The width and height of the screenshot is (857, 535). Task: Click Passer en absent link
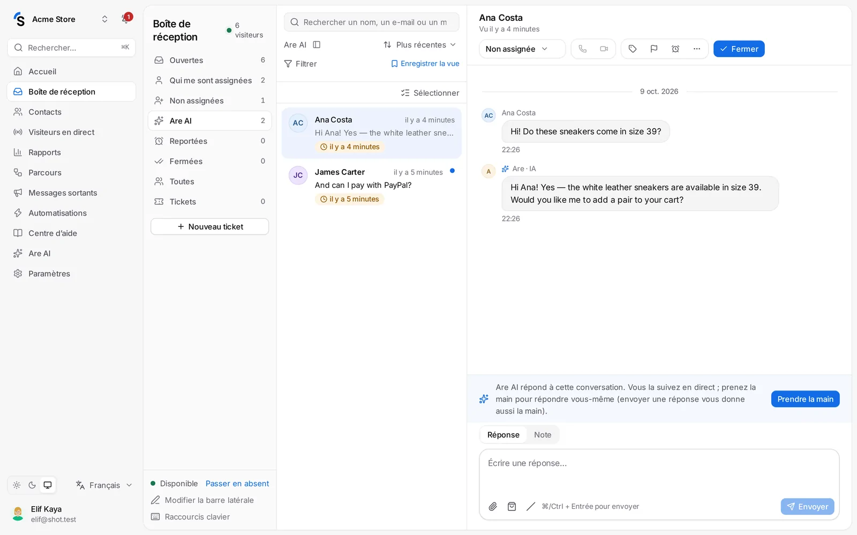pos(237,484)
